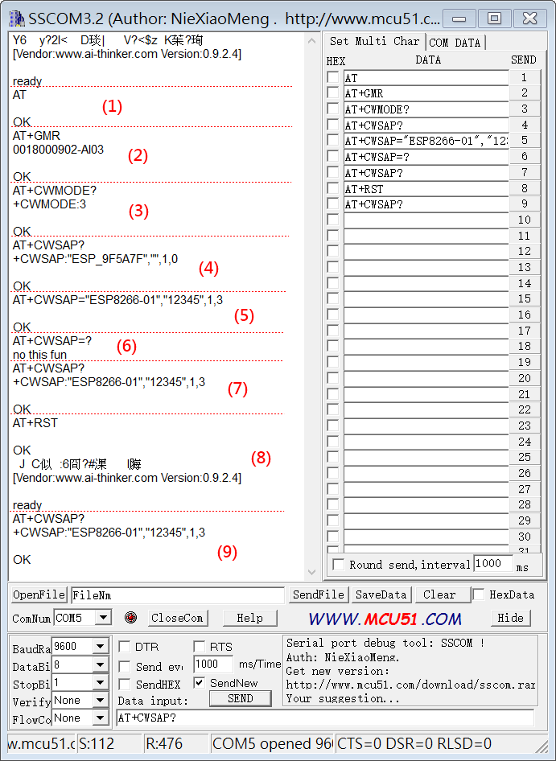Viewport: 556px width, 761px height.
Task: Click send button number 5
Action: point(524,140)
